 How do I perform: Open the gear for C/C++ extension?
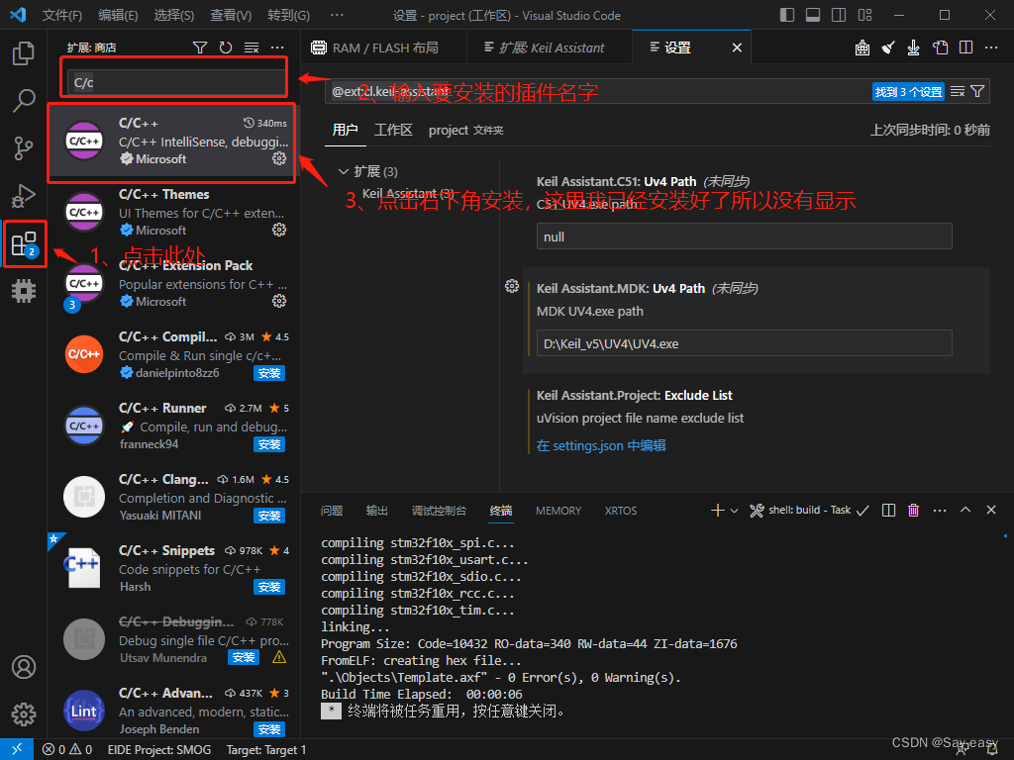278,158
